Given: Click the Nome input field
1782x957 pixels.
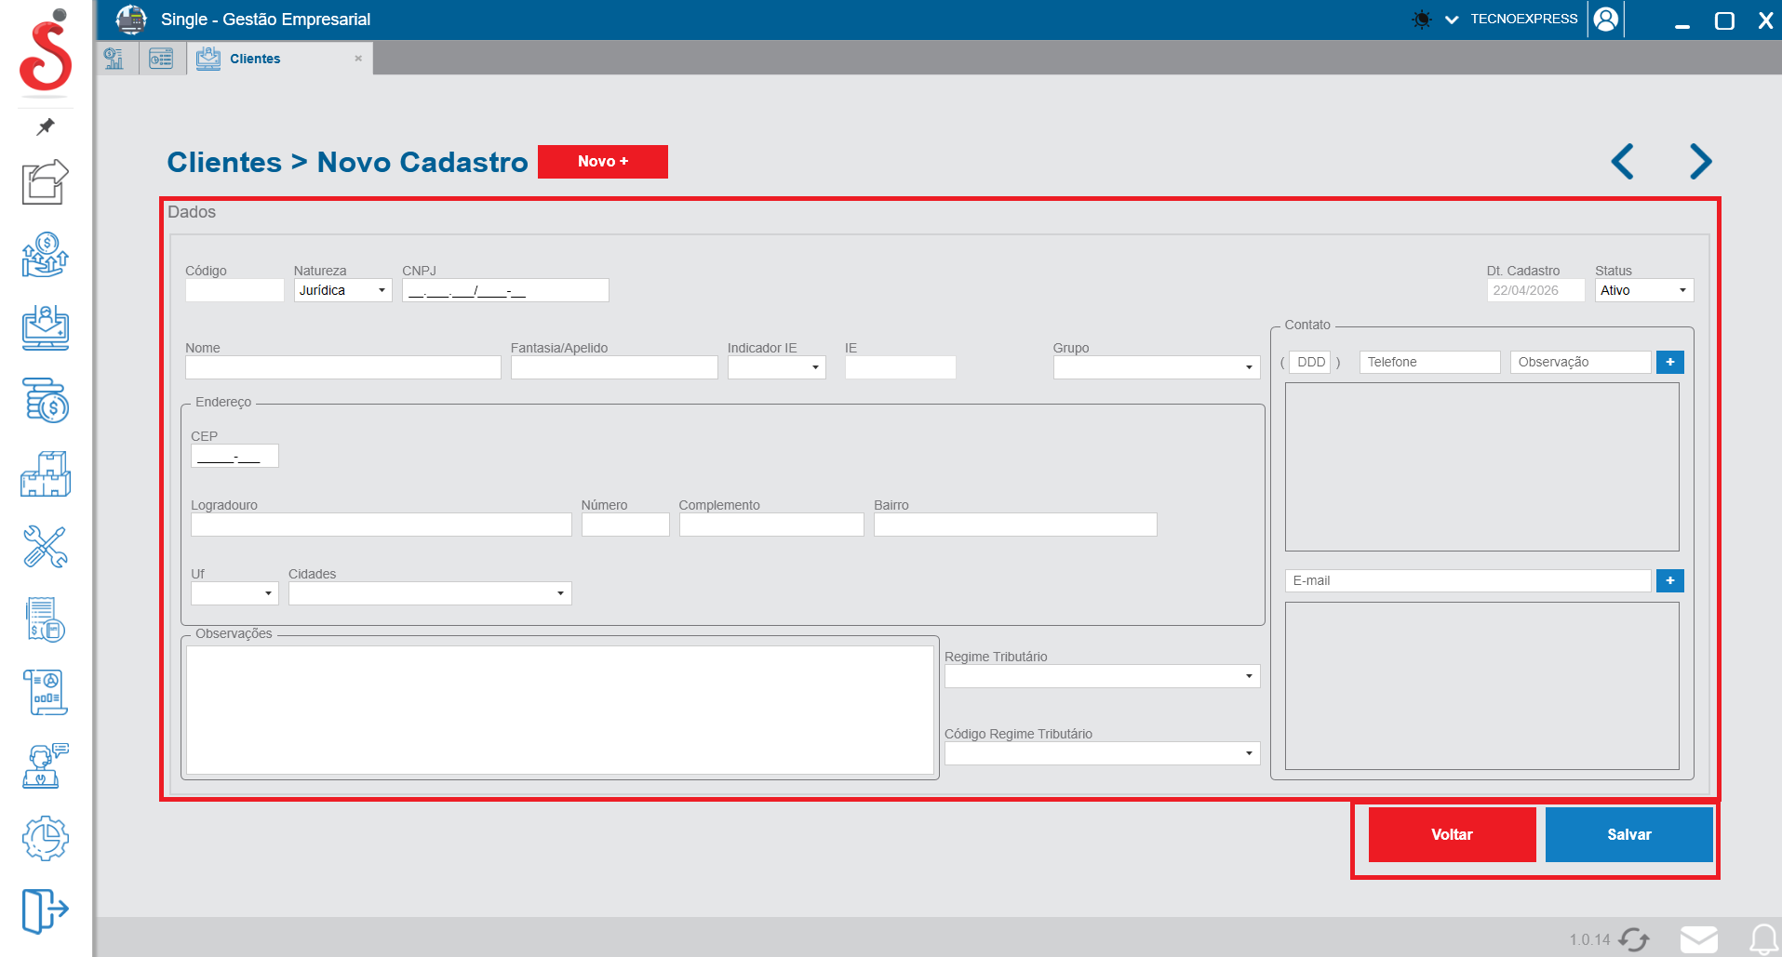Looking at the screenshot, I should point(342,367).
